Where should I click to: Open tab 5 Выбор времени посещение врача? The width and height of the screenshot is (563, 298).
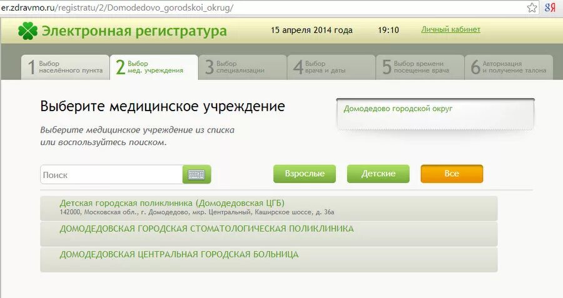pyautogui.click(x=420, y=67)
